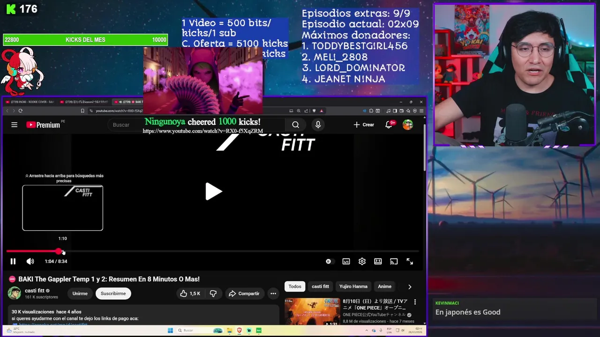600x337 pixels.
Task: Click the Brave Shields lion icon
Action: click(x=314, y=111)
